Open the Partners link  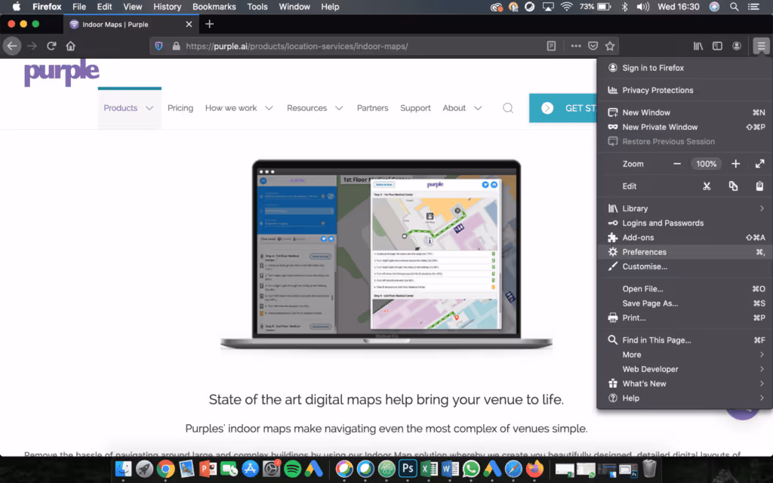click(372, 108)
